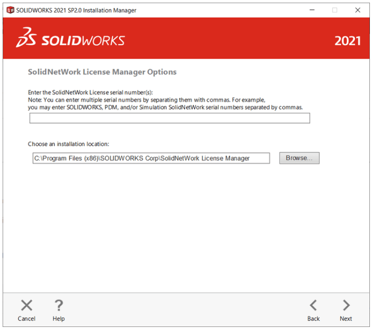Click the Cancel X icon

[27, 305]
